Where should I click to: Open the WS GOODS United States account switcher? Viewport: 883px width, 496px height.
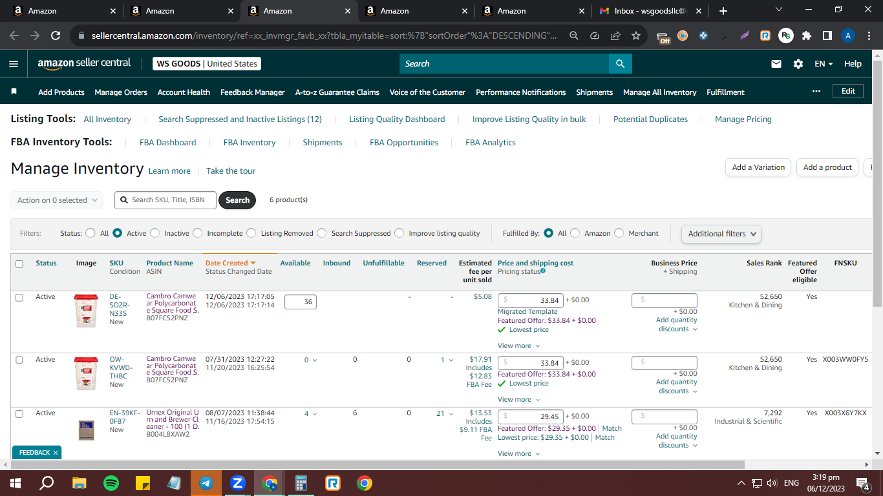pyautogui.click(x=207, y=64)
